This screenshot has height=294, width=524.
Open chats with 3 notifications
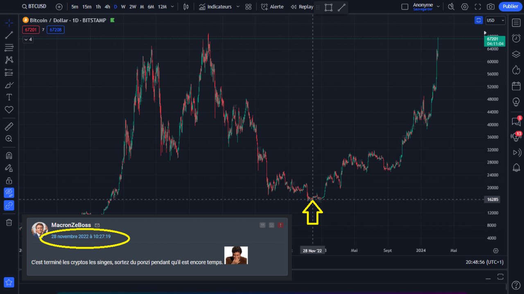click(x=516, y=121)
